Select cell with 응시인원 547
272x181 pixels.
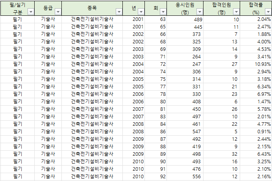point(185,132)
